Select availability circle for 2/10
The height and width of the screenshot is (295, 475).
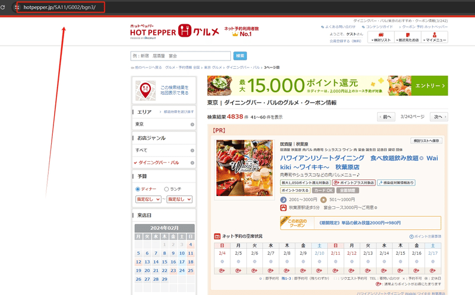319,262
